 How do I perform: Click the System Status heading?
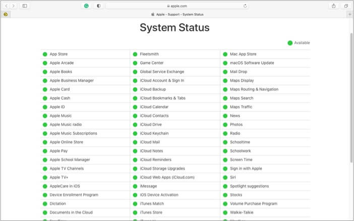click(x=174, y=28)
